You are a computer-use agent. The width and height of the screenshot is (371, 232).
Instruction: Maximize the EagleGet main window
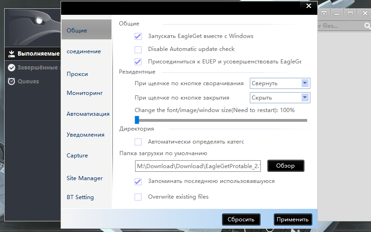tap(350, 13)
